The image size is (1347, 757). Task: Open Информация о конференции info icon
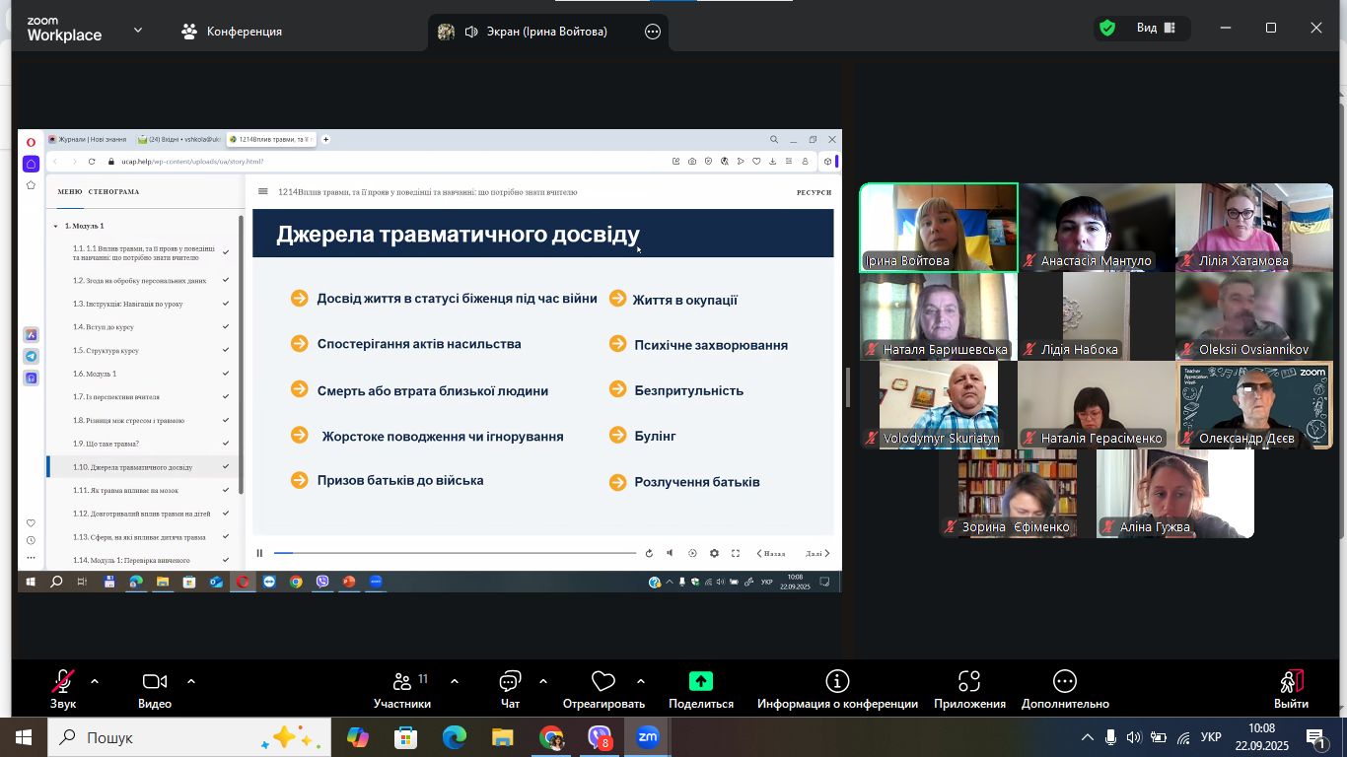point(837,682)
